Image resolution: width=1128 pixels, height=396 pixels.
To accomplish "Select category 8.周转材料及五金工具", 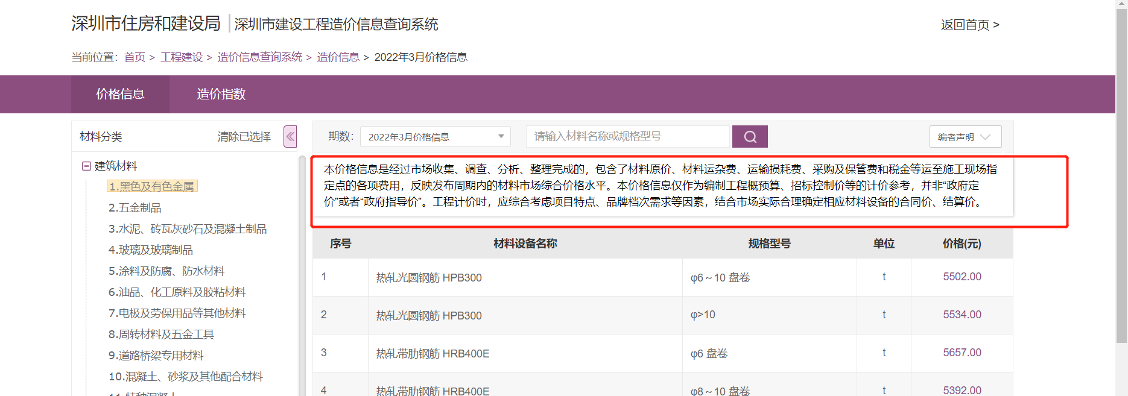I will pos(161,334).
